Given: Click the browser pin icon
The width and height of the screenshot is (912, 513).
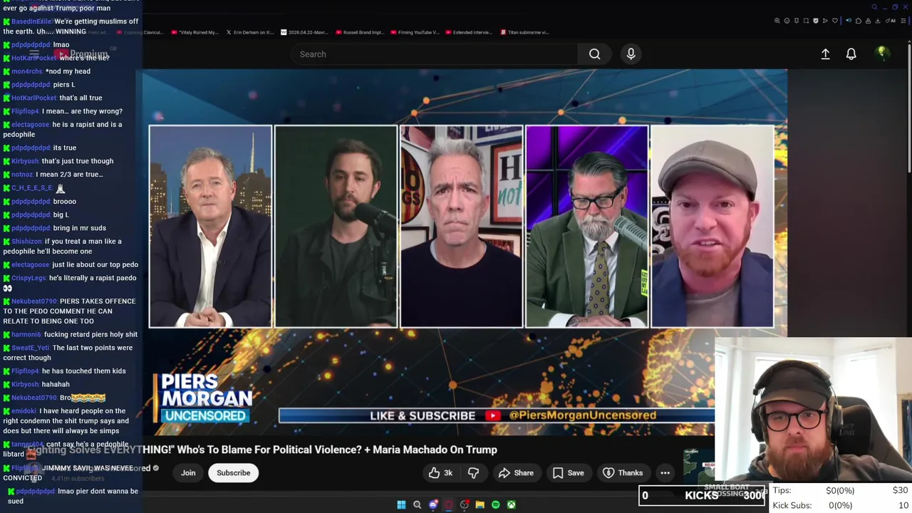Looking at the screenshot, I should 797,21.
